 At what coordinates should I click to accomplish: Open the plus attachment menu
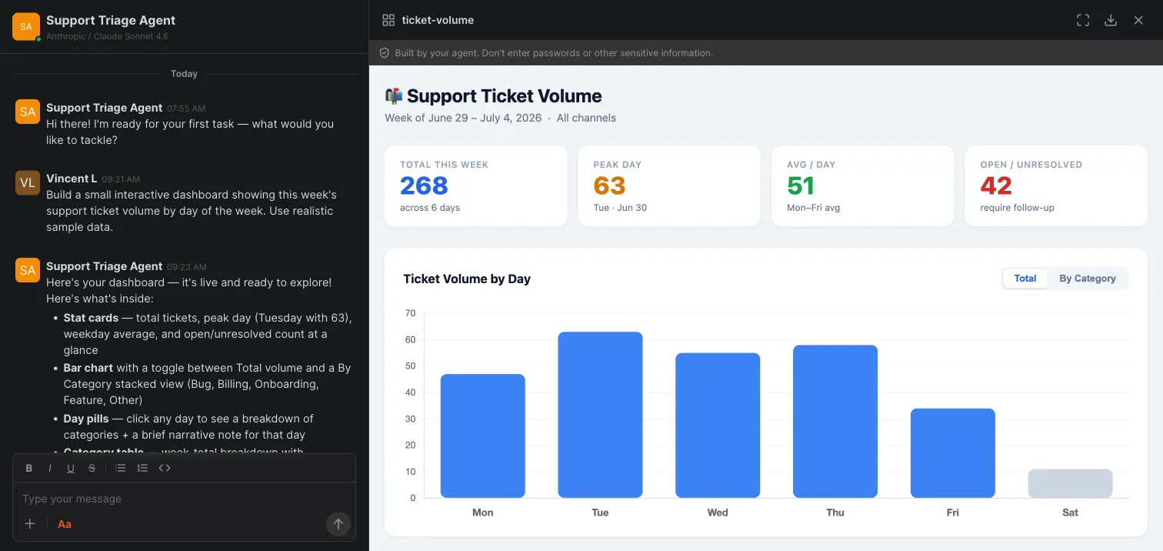coord(30,524)
